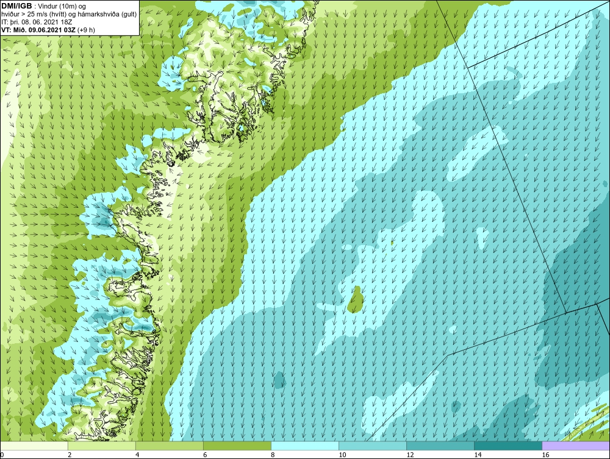
Task: Click the 2–4 m/s light green swatch
Action: (102, 446)
